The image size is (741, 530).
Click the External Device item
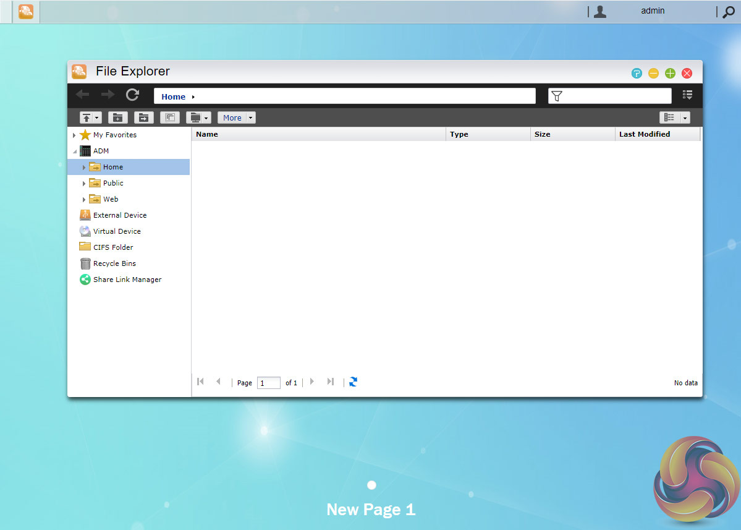coord(120,215)
